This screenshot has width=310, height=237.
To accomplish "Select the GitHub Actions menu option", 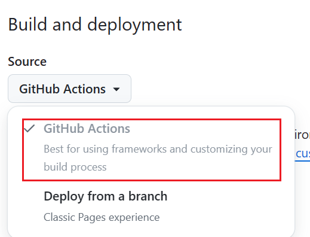I will point(152,150).
